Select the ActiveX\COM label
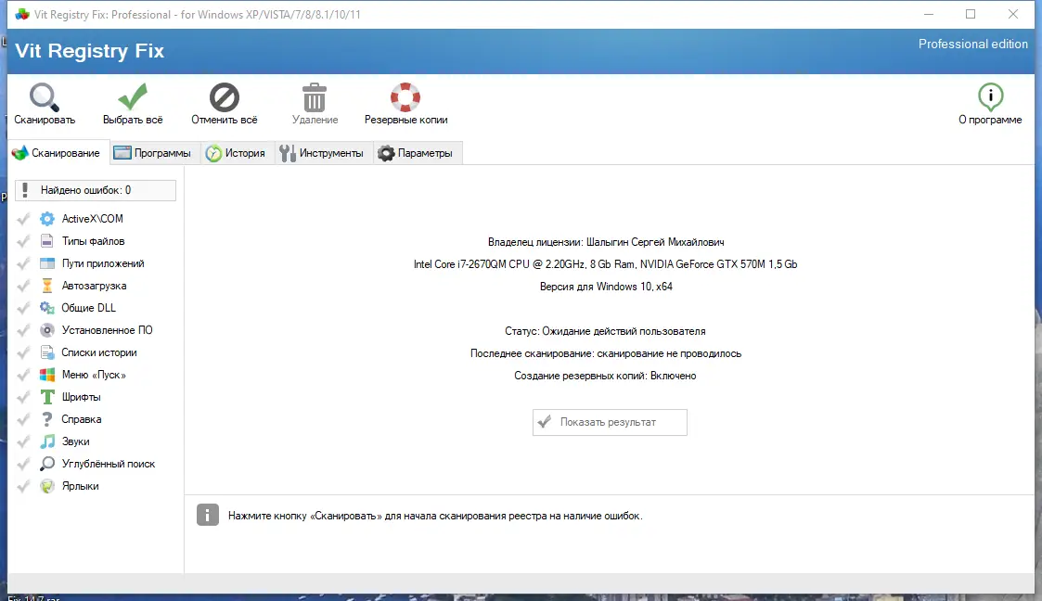This screenshot has width=1042, height=601. pyautogui.click(x=93, y=219)
